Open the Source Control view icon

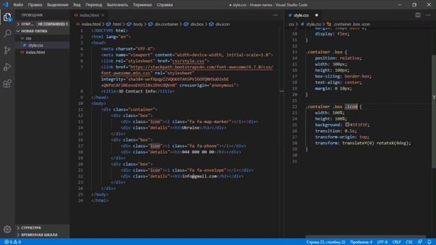tap(7, 50)
